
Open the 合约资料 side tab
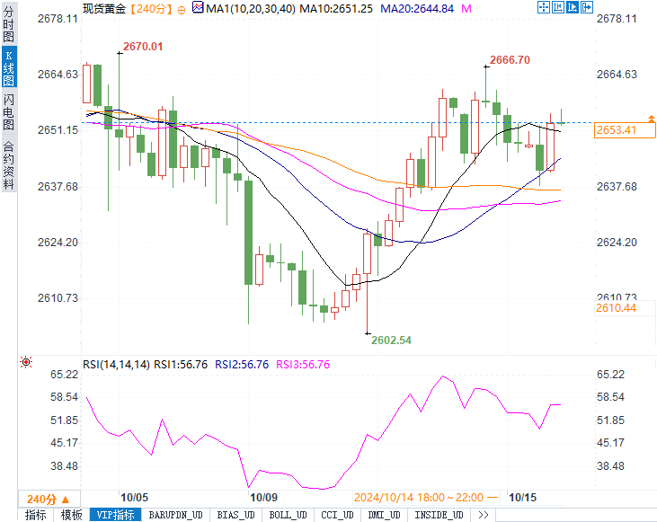point(9,165)
